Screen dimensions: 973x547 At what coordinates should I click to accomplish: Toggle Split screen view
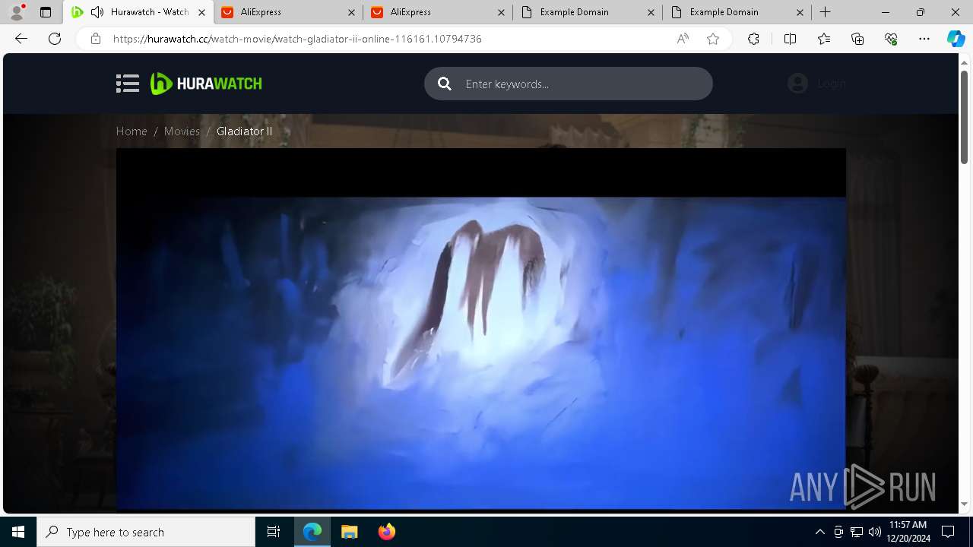790,39
